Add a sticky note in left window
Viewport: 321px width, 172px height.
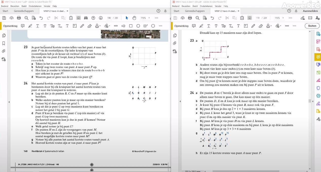pyautogui.click(x=23, y=26)
